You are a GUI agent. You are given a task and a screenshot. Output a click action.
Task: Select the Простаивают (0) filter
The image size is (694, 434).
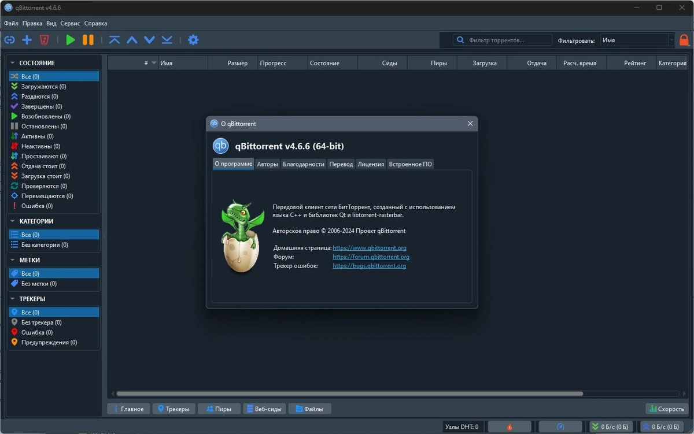54,156
